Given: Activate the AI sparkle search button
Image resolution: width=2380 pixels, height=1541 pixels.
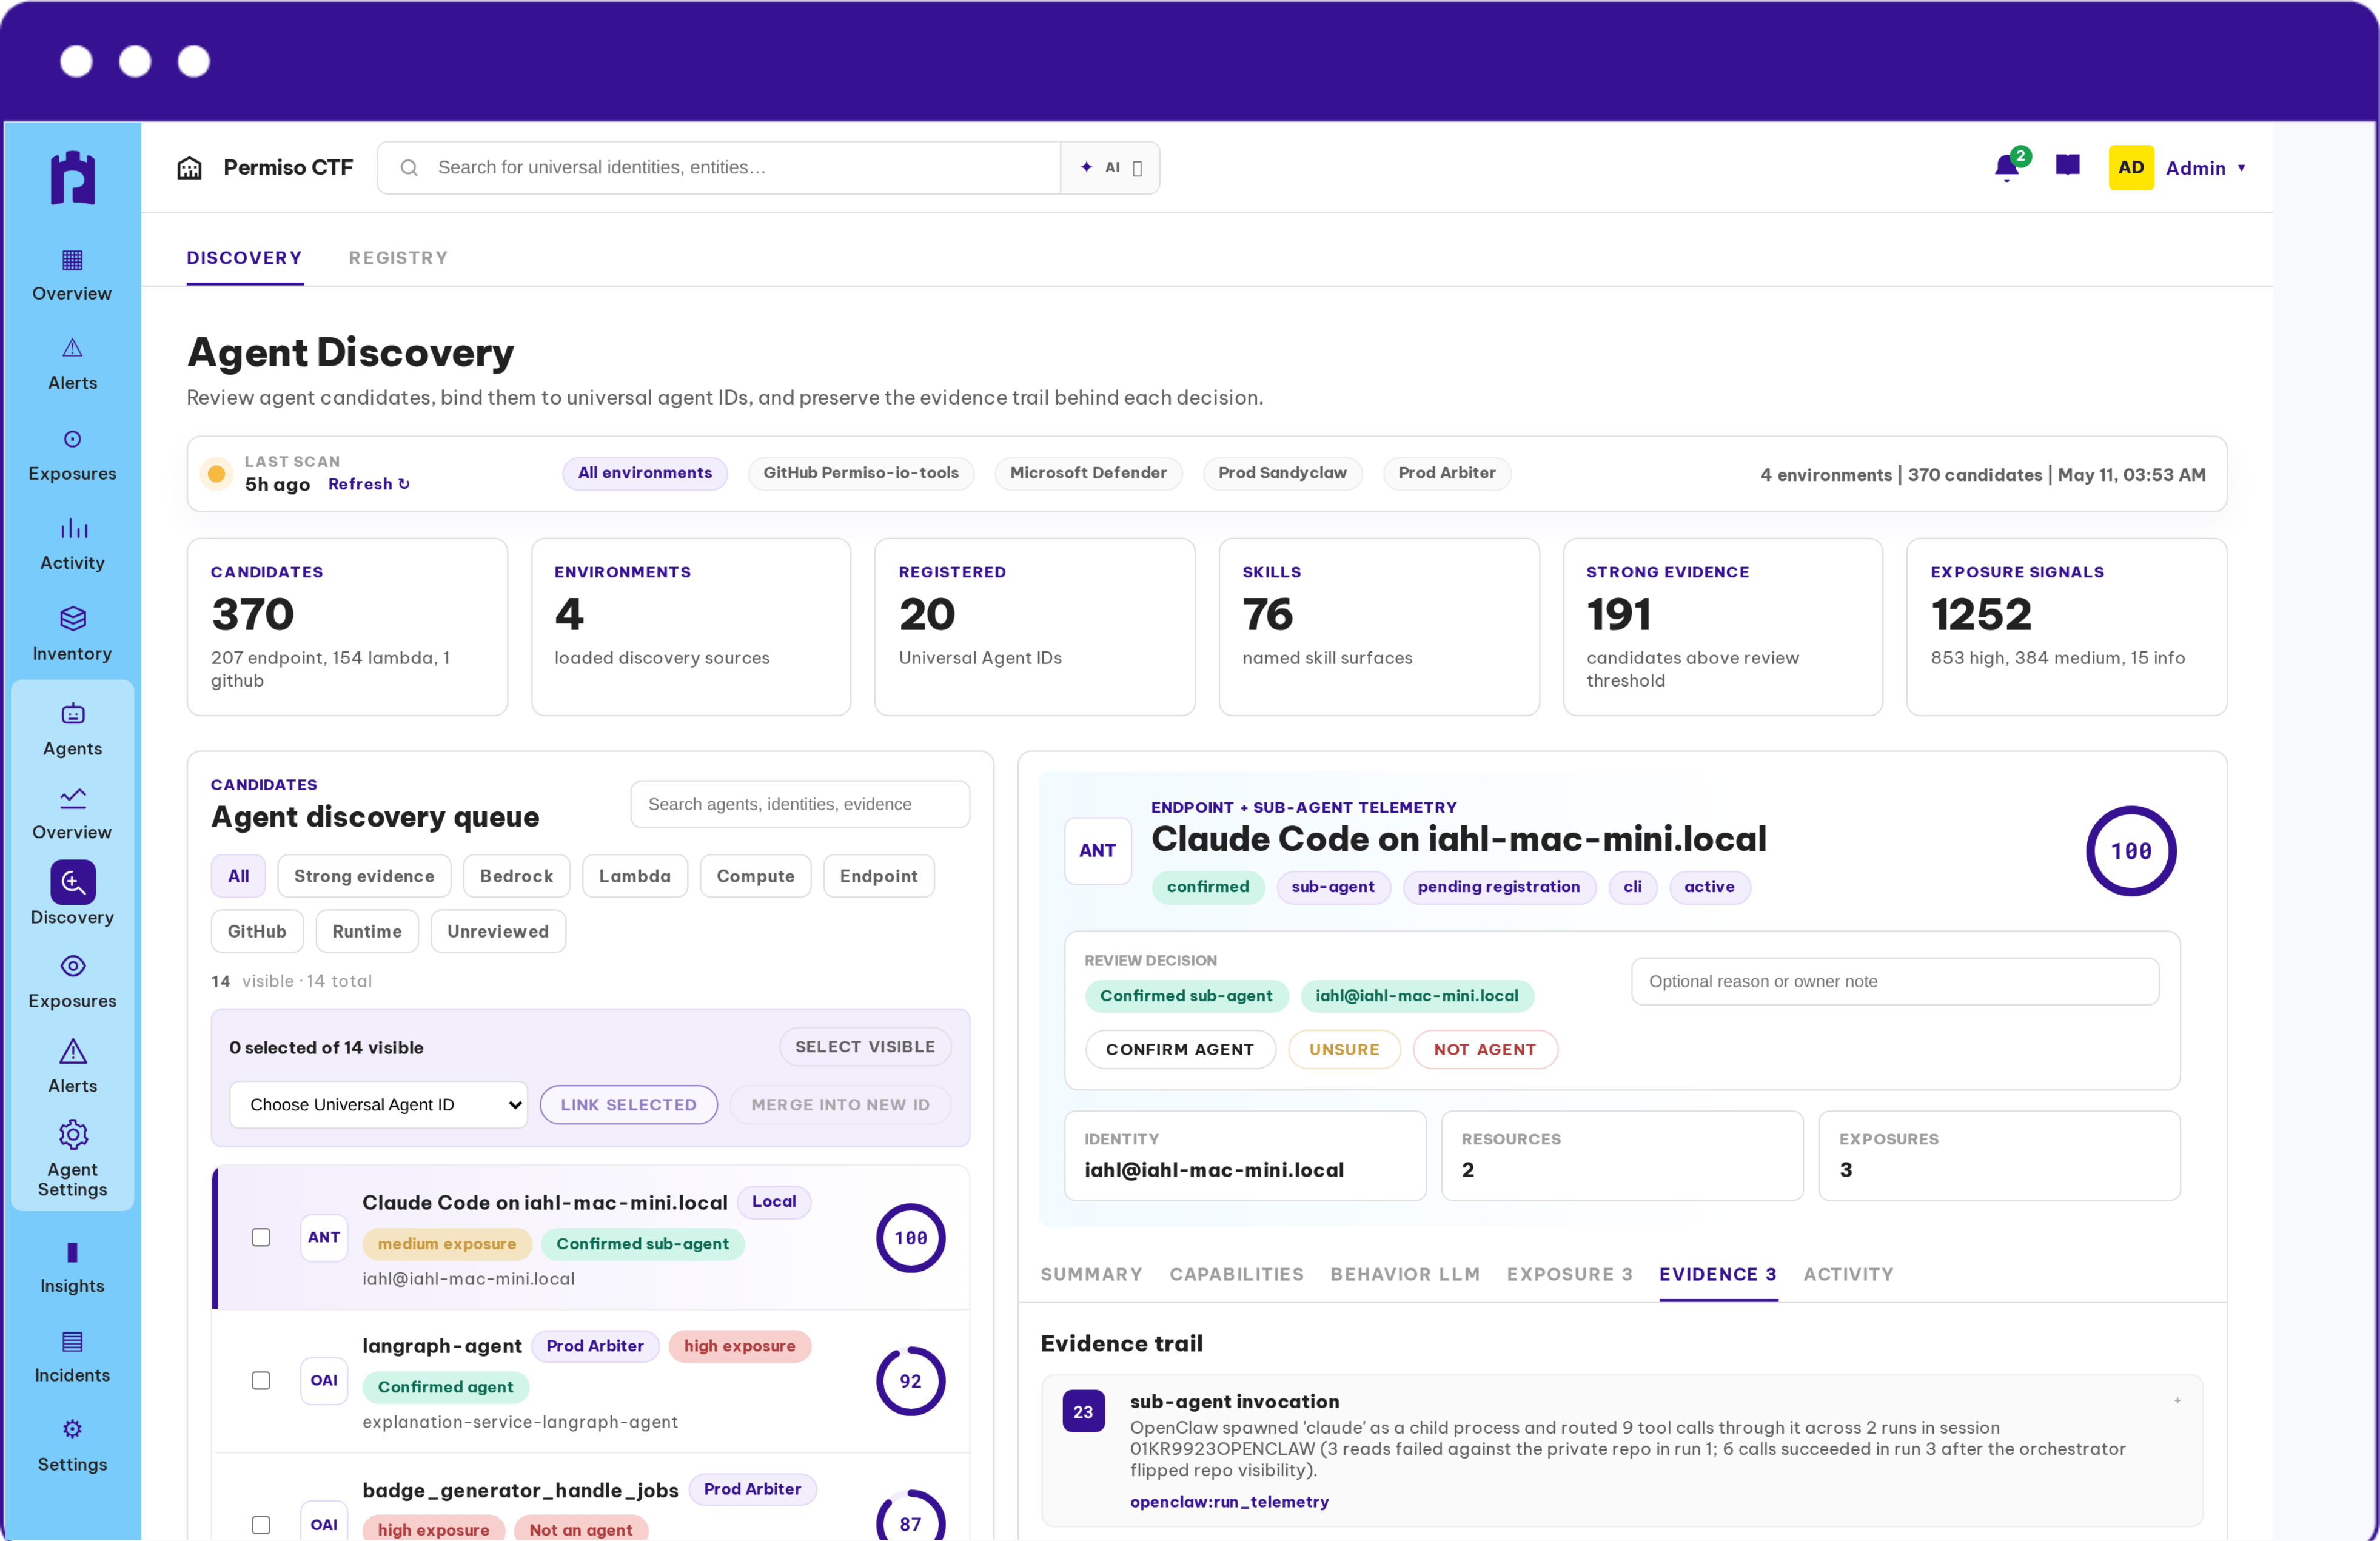Looking at the screenshot, I should pos(1110,168).
